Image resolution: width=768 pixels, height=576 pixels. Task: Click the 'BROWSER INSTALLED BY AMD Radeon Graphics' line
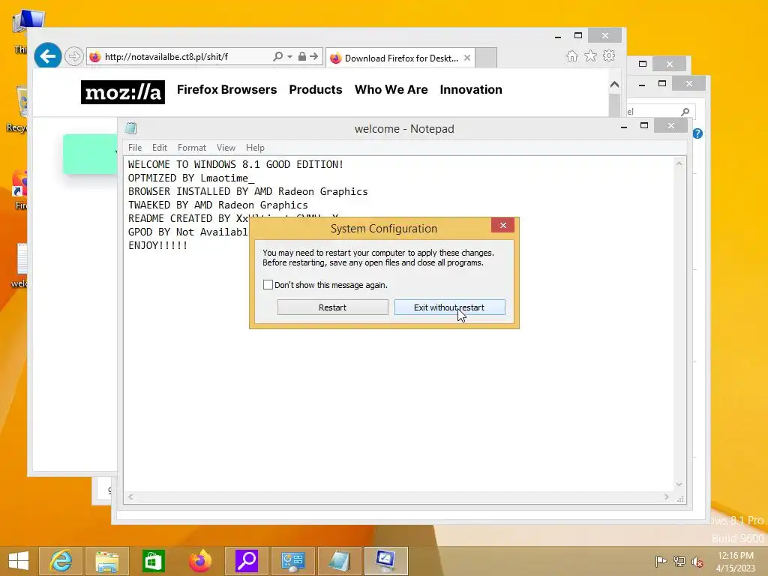pos(247,191)
